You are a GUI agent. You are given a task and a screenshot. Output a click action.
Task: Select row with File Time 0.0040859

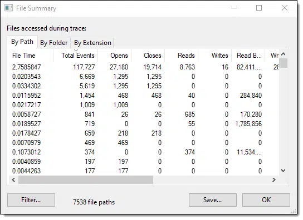click(x=143, y=162)
